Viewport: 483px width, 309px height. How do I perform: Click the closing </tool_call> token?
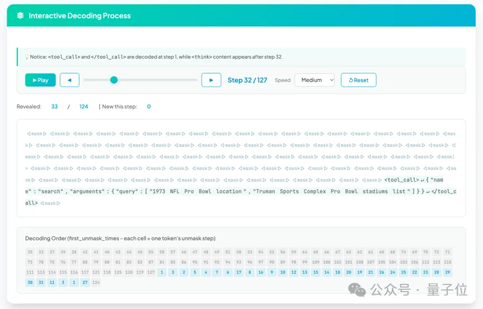pyautogui.click(x=442, y=192)
